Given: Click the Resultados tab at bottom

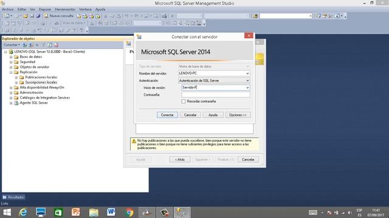Looking at the screenshot, I should pyautogui.click(x=14, y=197).
